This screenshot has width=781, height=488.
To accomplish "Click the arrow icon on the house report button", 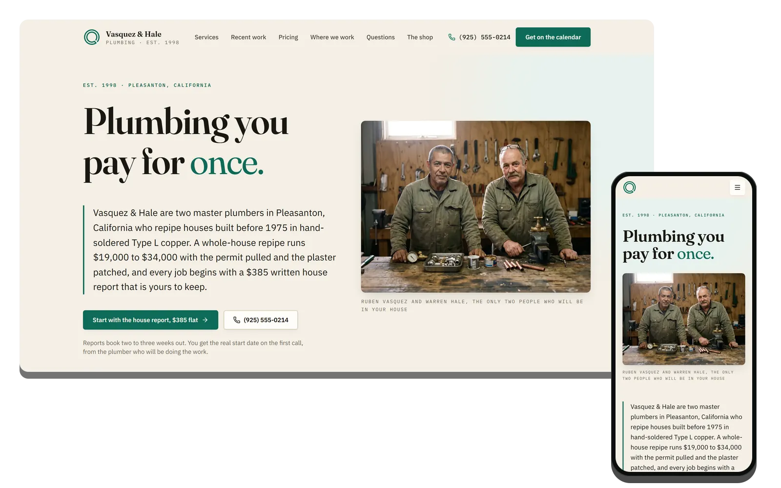I will tap(206, 320).
